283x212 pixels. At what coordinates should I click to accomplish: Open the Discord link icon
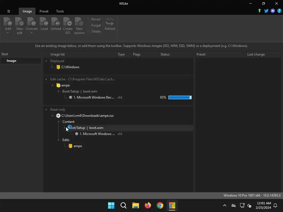tap(273, 11)
